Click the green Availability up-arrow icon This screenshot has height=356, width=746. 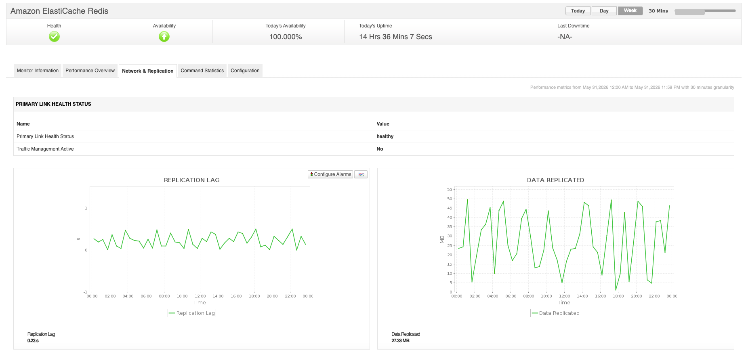click(x=164, y=37)
